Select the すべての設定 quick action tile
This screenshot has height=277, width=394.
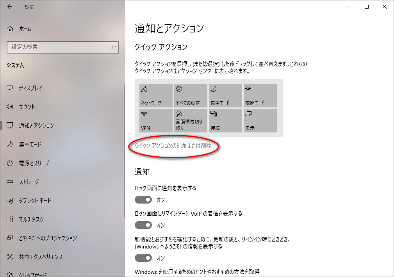click(191, 96)
